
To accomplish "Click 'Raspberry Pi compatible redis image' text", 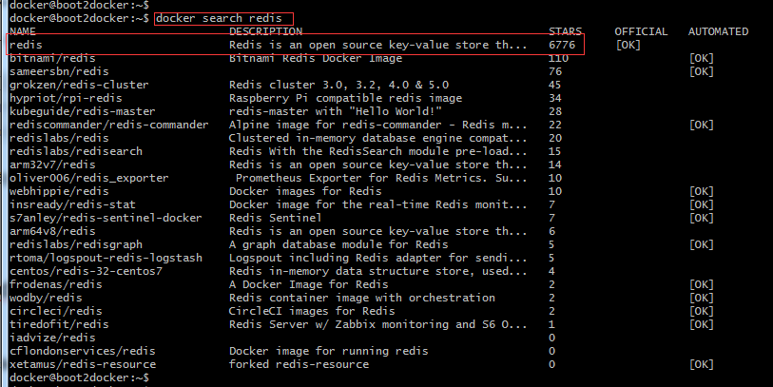I will [x=345, y=98].
